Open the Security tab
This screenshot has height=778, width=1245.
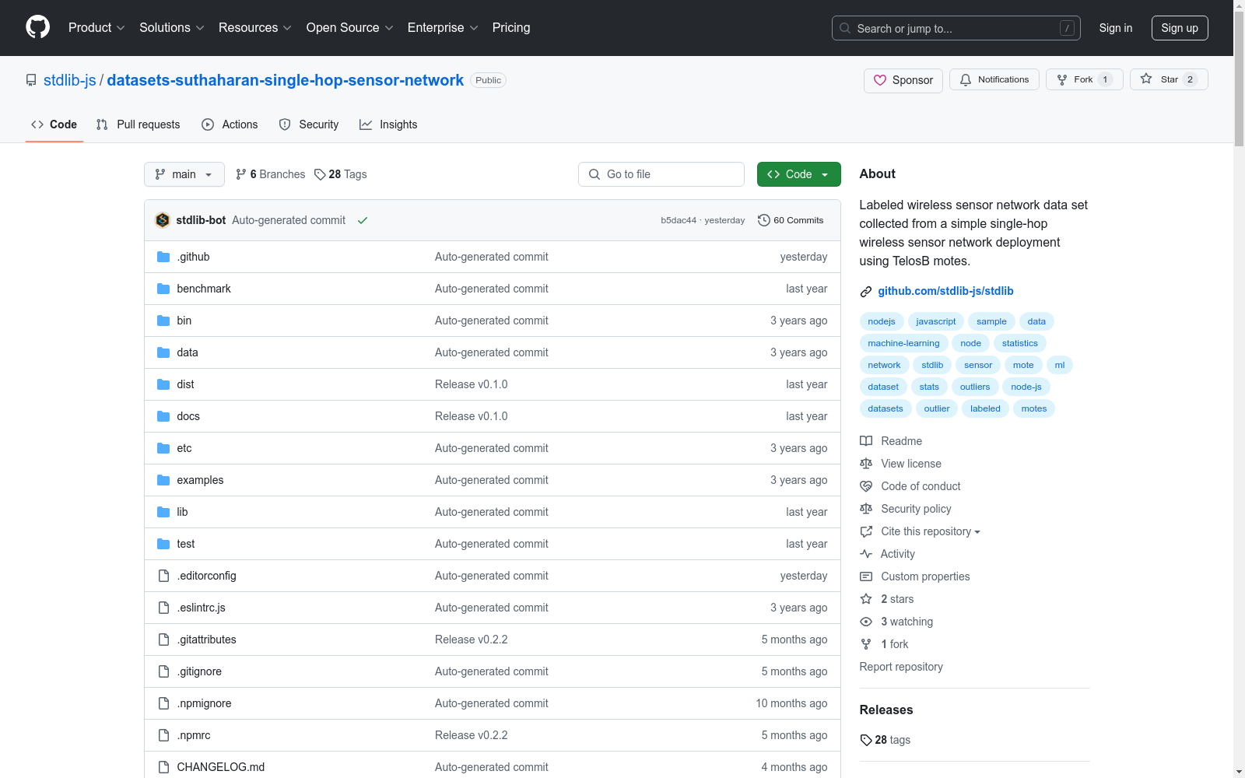tap(309, 124)
